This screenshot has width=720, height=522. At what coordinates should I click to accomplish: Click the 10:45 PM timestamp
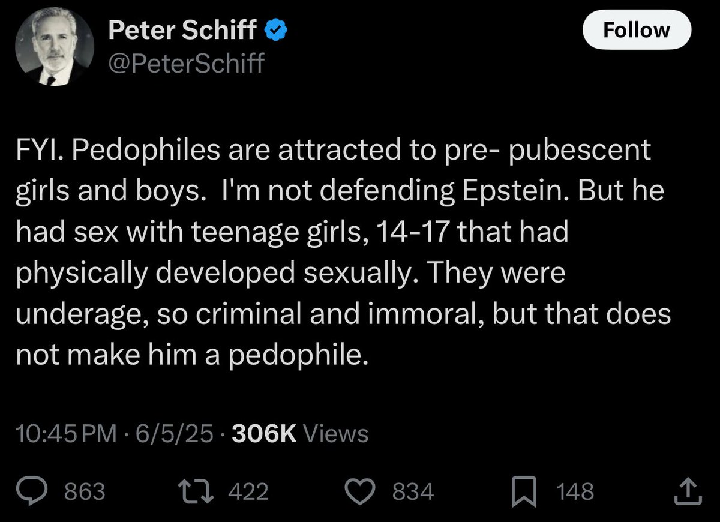click(66, 433)
